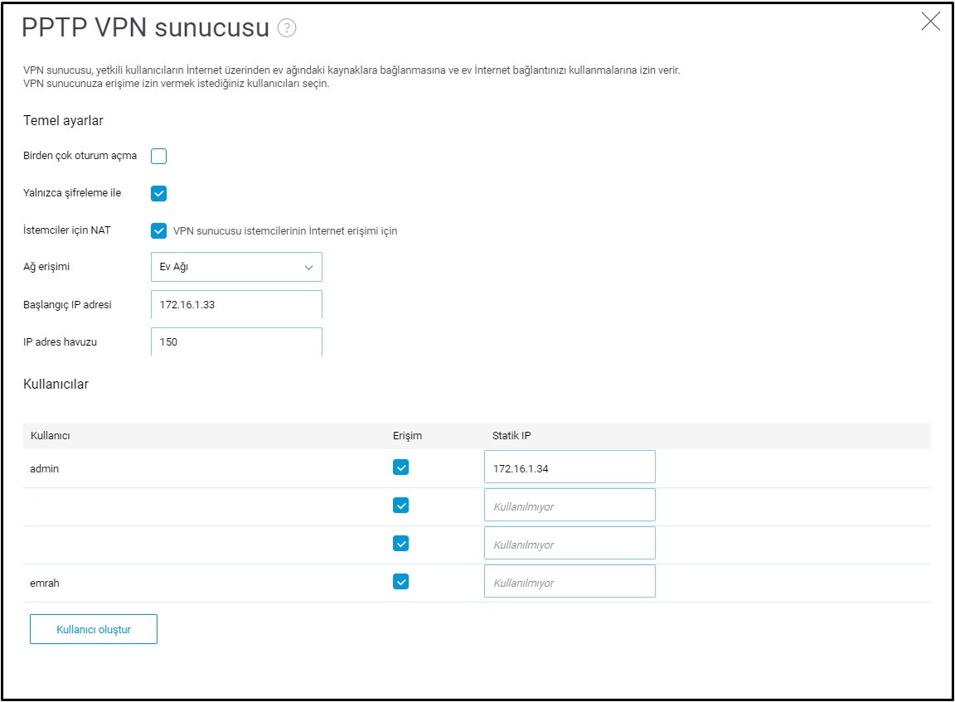
Task: Toggle the İstemciler için NAT checkbox
Action: click(159, 230)
